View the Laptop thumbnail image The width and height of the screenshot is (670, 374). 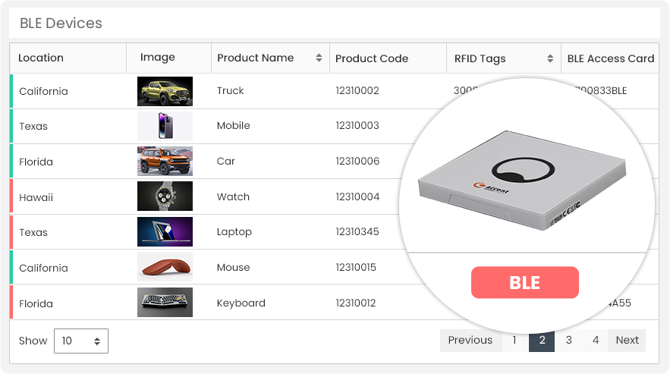165,232
